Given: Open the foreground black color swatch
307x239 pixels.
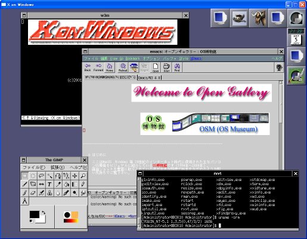Looking at the screenshot, I should [34, 215].
